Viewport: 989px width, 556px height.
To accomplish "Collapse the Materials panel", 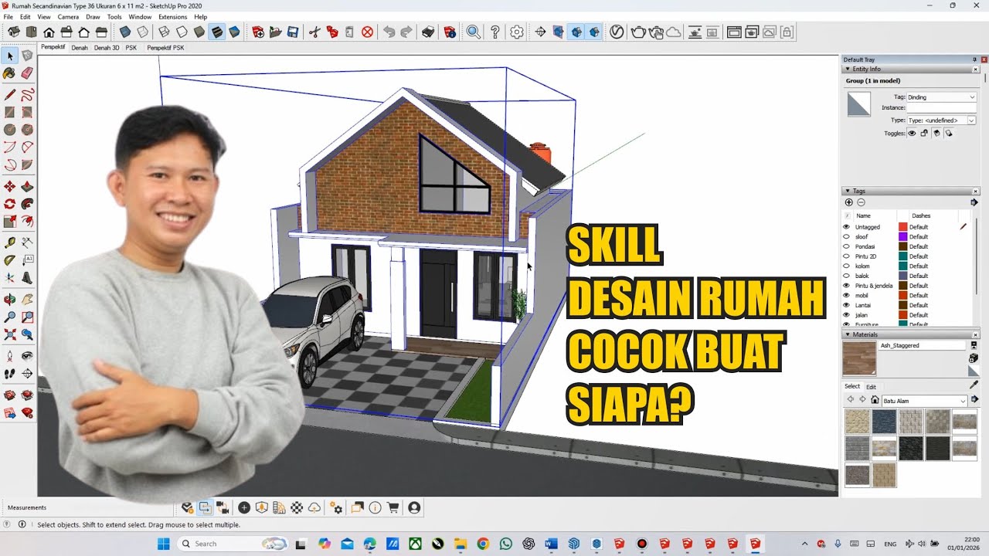I will [848, 334].
